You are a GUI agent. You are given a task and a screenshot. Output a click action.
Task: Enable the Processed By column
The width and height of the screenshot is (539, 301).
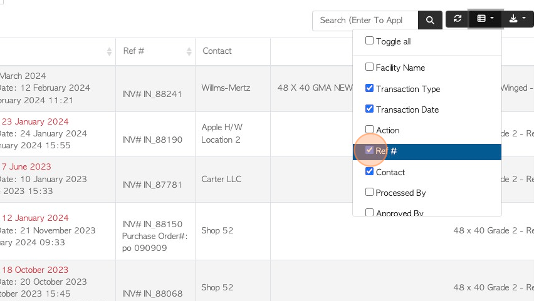(x=369, y=191)
